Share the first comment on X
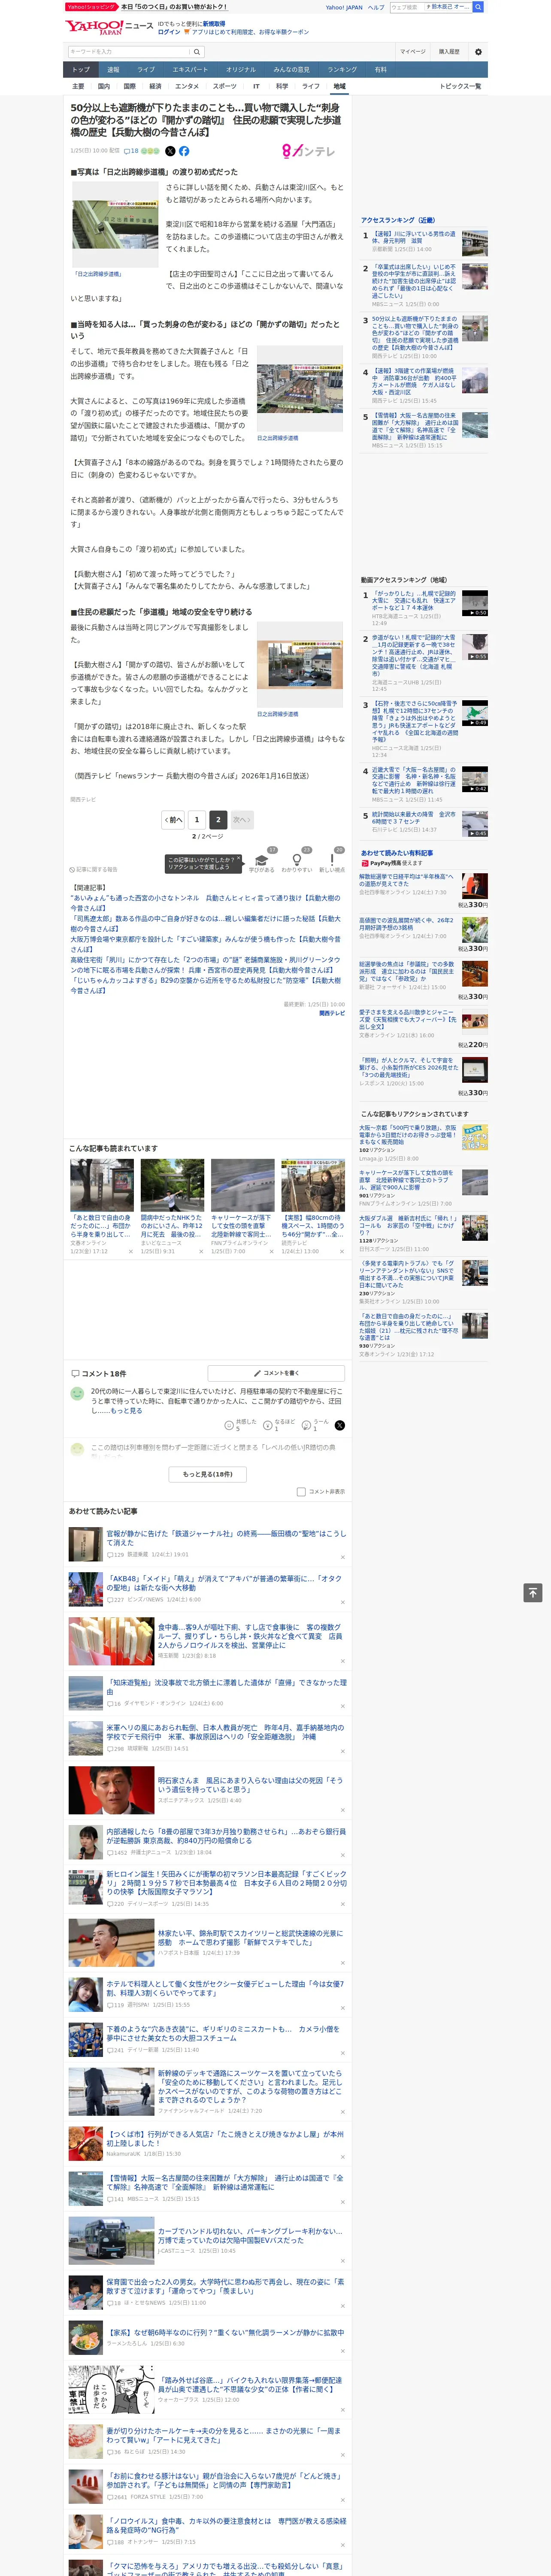 pyautogui.click(x=339, y=1425)
